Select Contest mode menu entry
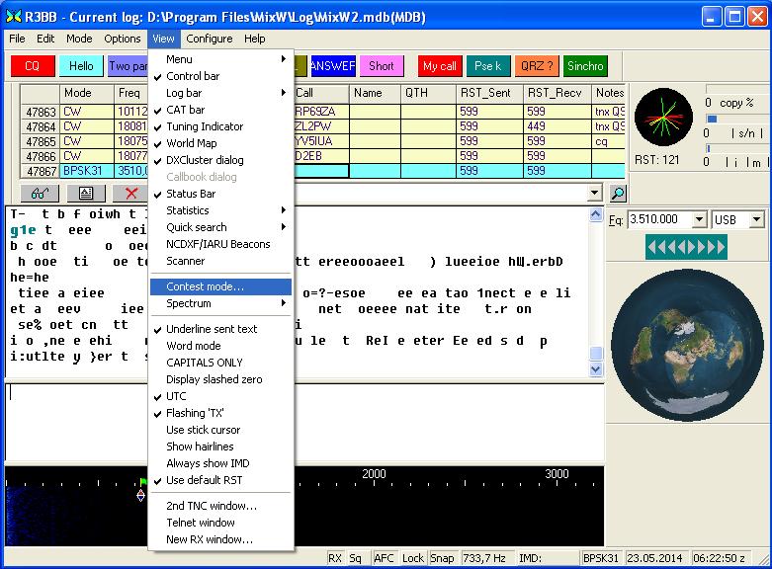772x569 pixels. click(x=205, y=286)
